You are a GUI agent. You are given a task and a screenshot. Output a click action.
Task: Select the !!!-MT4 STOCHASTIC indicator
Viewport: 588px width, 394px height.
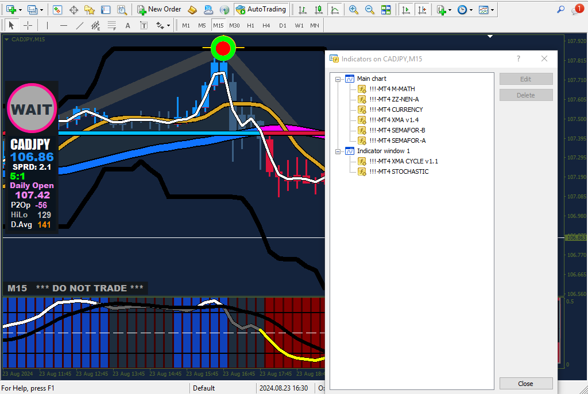pos(399,171)
